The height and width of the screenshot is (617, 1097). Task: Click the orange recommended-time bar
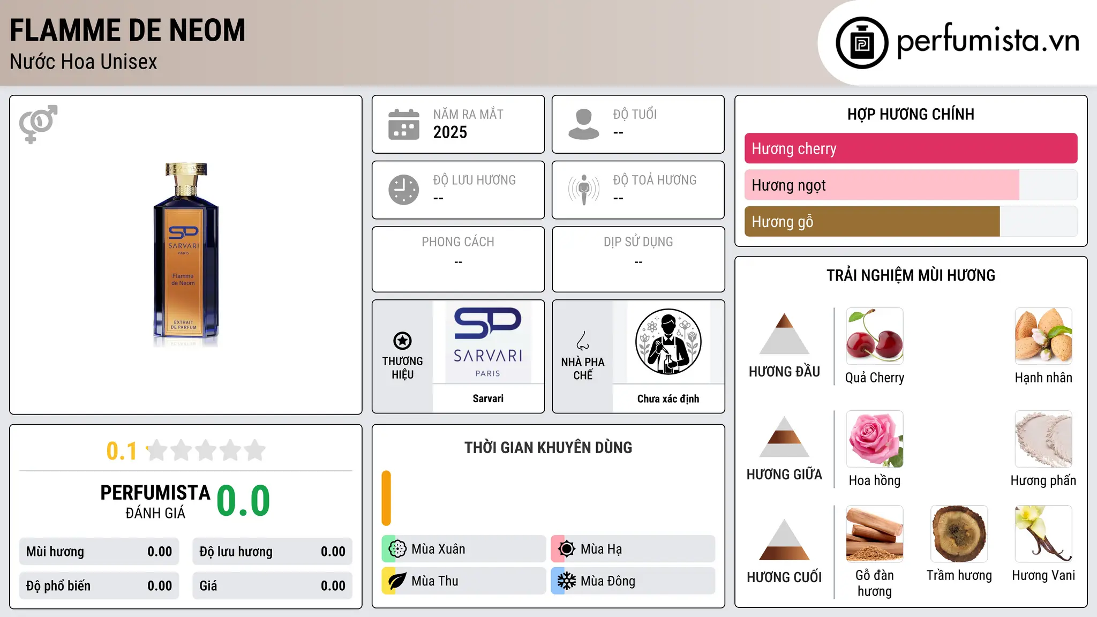(x=386, y=498)
